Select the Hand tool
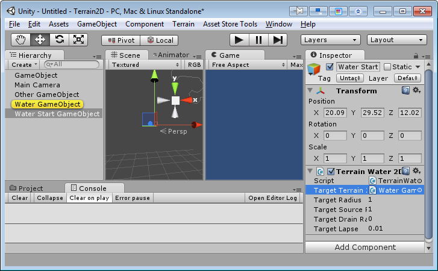Viewport: 438px width, 271px height. [20, 40]
